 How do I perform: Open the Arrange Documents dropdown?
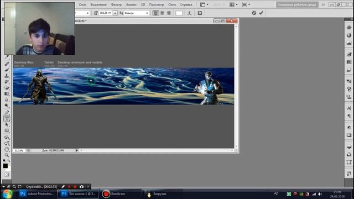233,4
